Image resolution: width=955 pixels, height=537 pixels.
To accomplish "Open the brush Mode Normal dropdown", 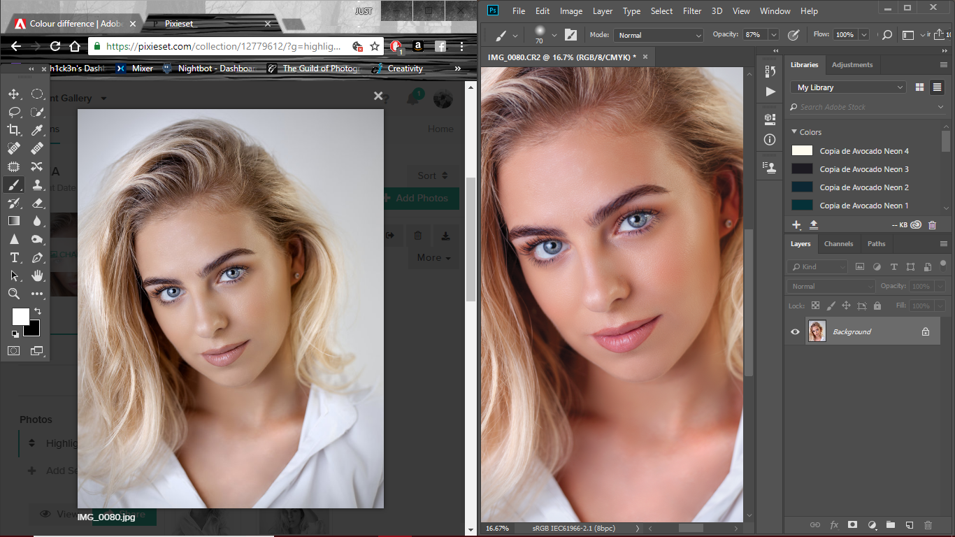I will 659,35.
